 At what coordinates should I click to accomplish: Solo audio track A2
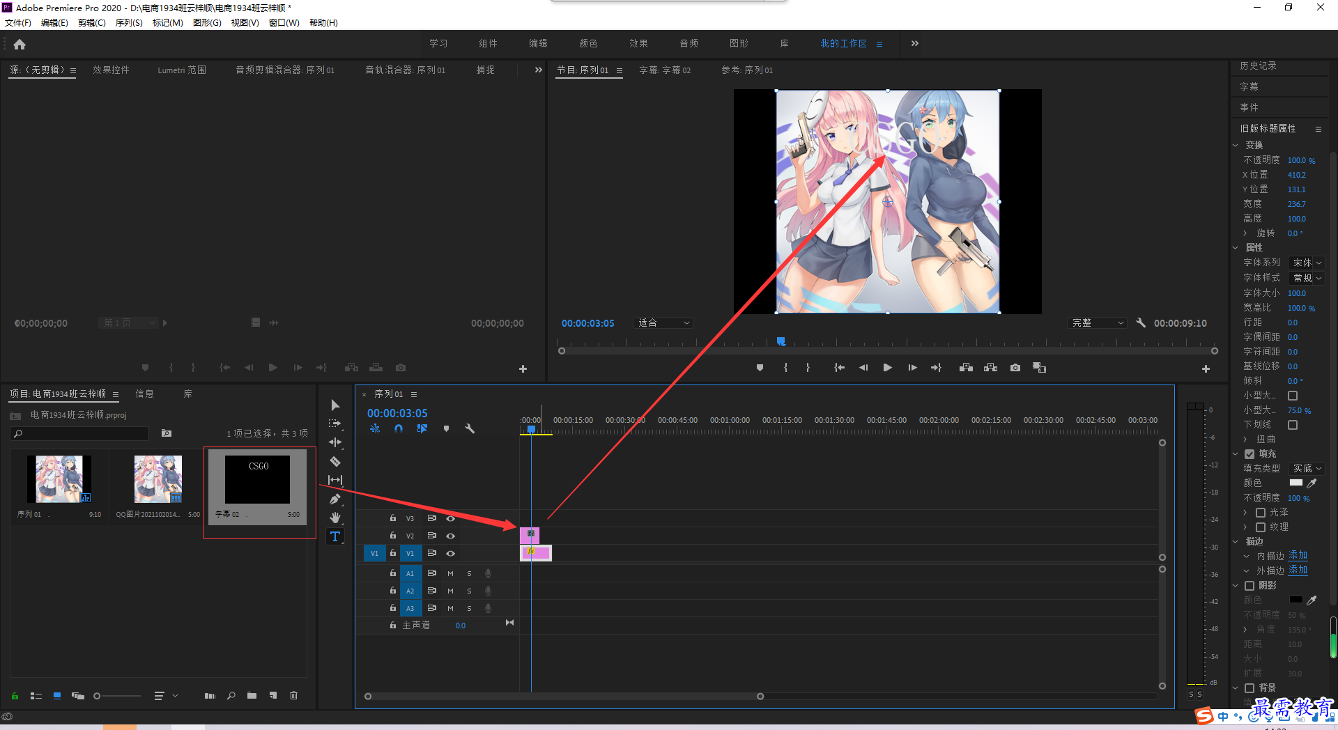(x=469, y=591)
